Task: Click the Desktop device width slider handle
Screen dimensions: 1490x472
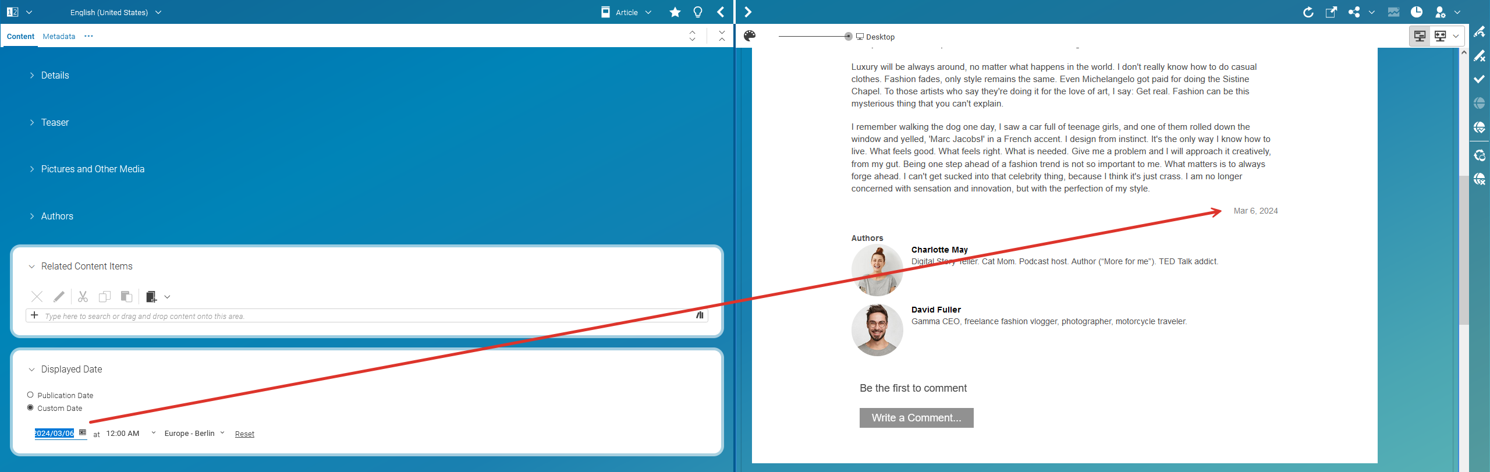Action: tap(848, 36)
